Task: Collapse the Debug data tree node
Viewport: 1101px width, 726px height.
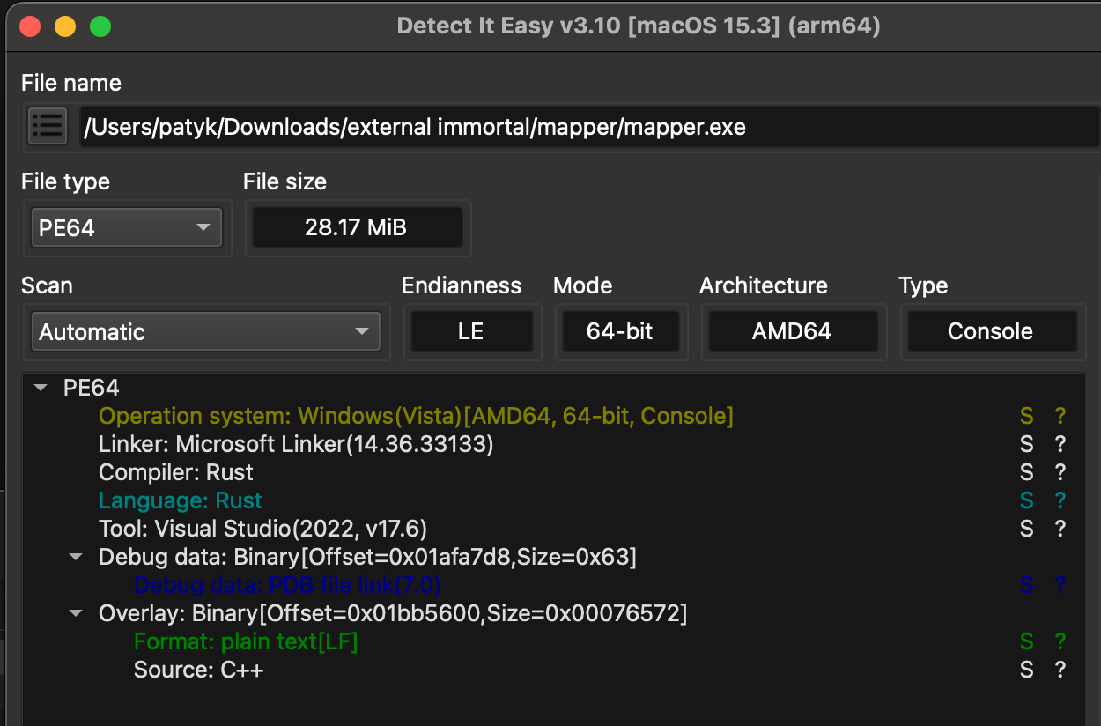Action: coord(76,557)
